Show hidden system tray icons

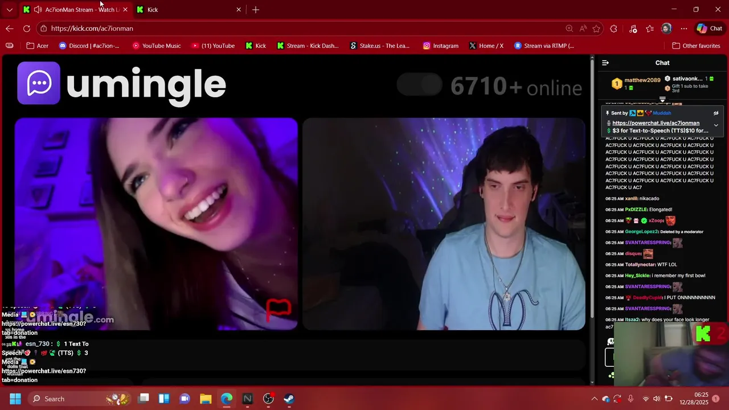595,399
